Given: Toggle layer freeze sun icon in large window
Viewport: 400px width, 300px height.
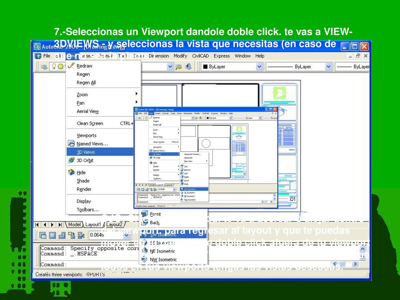Looking at the screenshot, I should tap(61, 66).
